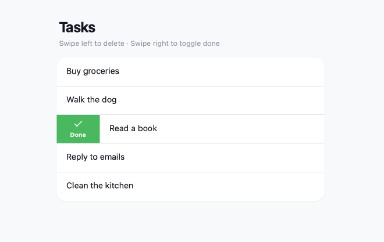Click the 'Clean the kitchen' task row
Image resolution: width=384 pixels, height=242 pixels.
(190, 186)
